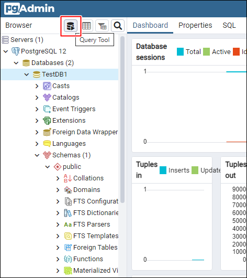
Task: Click the Total legend color swatch
Action: (x=180, y=52)
